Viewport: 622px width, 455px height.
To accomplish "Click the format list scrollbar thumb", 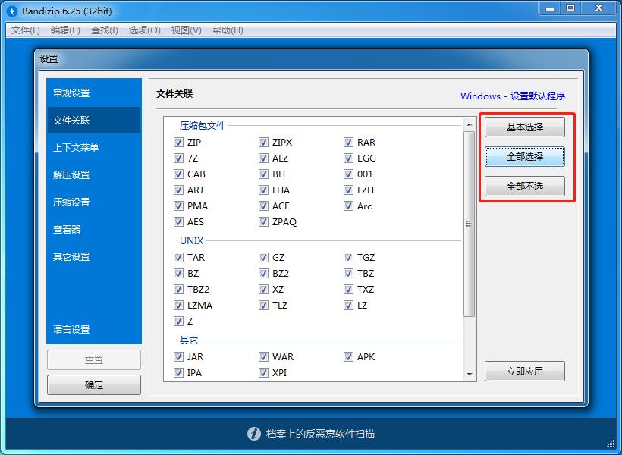I will click(470, 224).
